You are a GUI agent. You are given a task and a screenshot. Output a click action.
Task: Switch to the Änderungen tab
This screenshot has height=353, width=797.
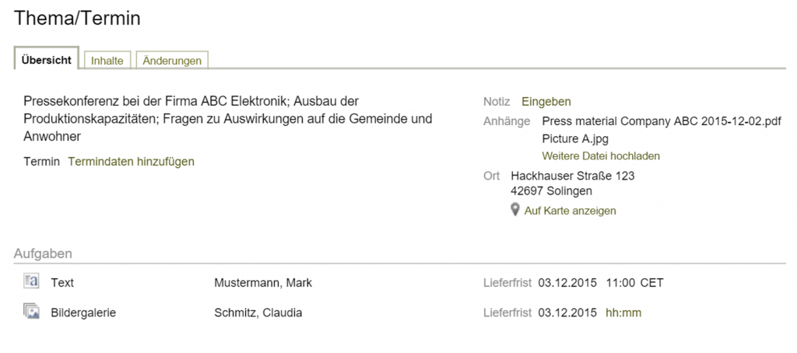pos(172,61)
